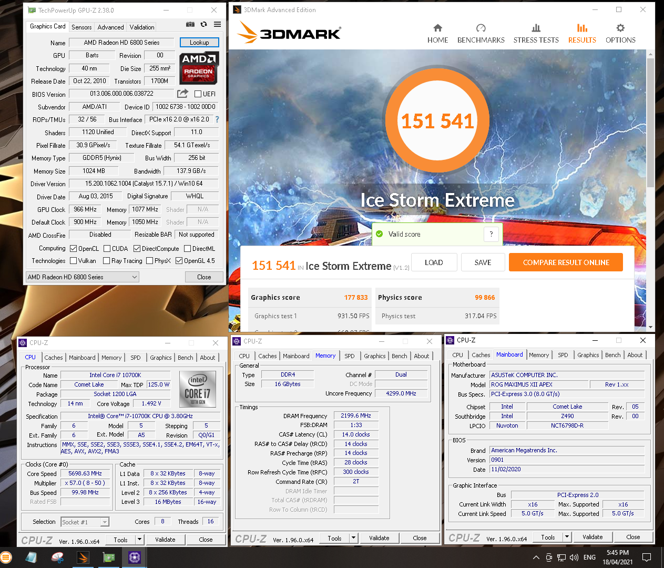This screenshot has height=568, width=664.
Task: Open SPD tab in middle CPU-Z window
Action: (350, 356)
